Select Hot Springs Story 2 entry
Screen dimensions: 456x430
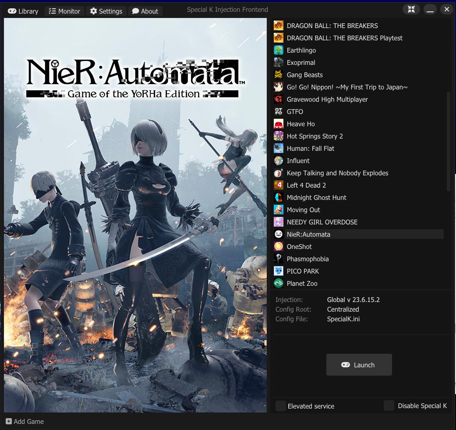pyautogui.click(x=315, y=136)
